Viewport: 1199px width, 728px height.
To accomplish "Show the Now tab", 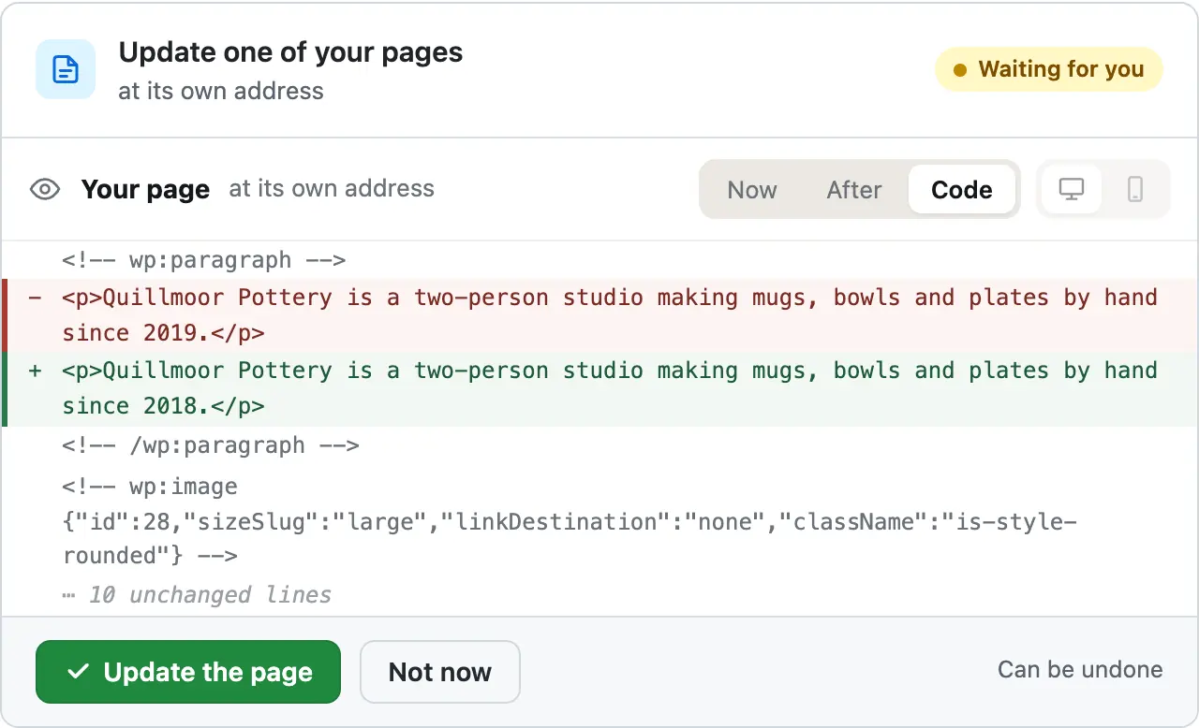I will [752, 190].
